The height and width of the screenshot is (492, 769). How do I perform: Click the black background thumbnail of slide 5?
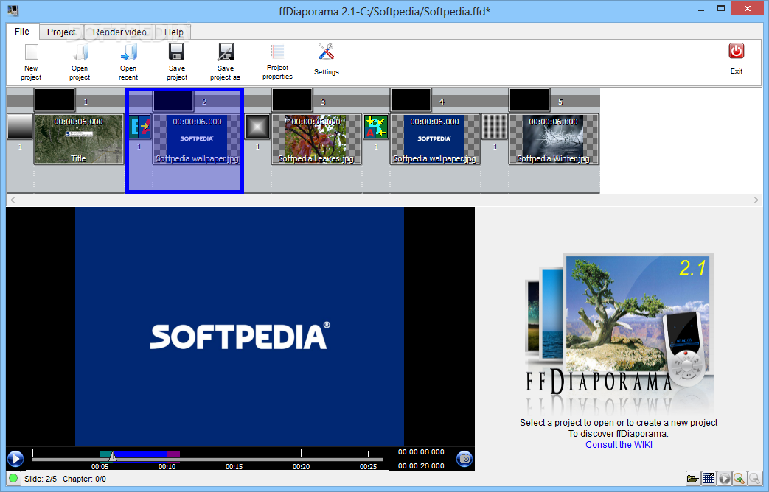(x=529, y=100)
